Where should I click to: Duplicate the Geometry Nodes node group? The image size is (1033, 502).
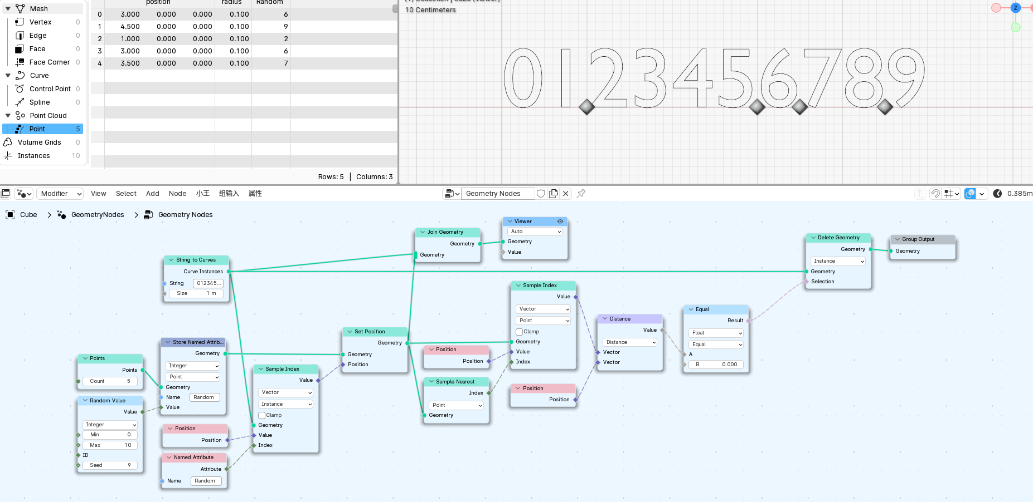554,194
